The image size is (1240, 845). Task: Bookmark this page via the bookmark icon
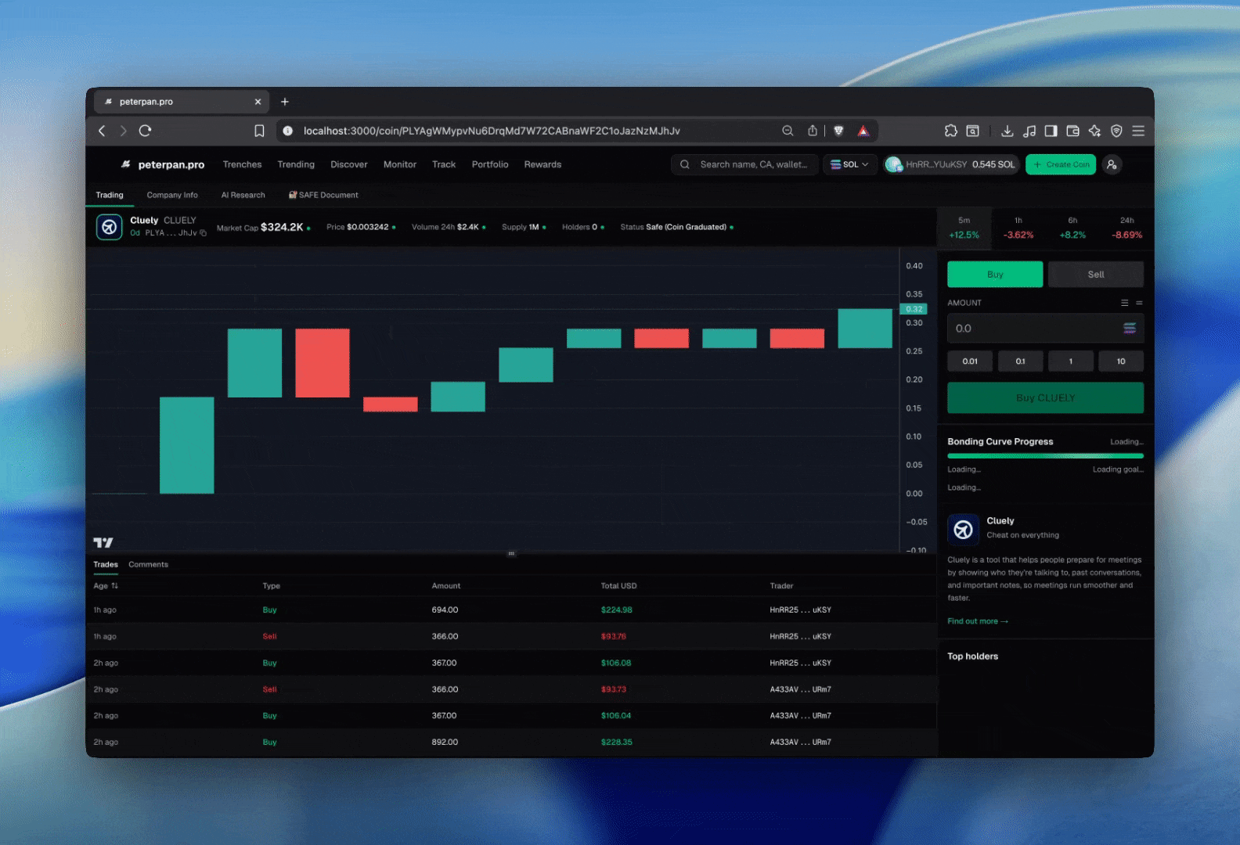click(x=259, y=131)
